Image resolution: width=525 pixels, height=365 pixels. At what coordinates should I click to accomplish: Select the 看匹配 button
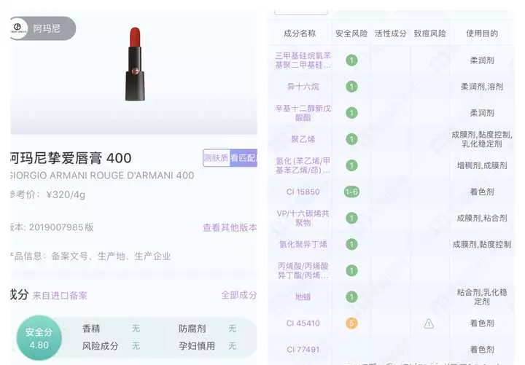[244, 158]
